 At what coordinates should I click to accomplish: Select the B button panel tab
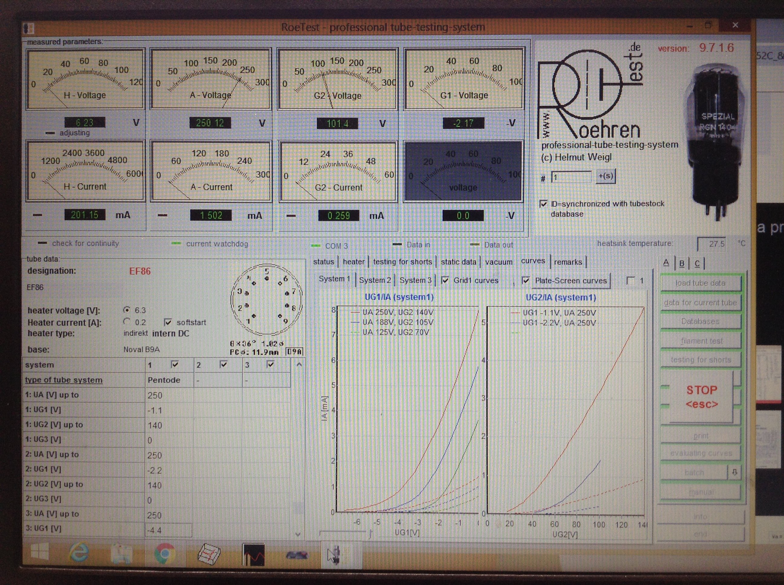pos(681,263)
